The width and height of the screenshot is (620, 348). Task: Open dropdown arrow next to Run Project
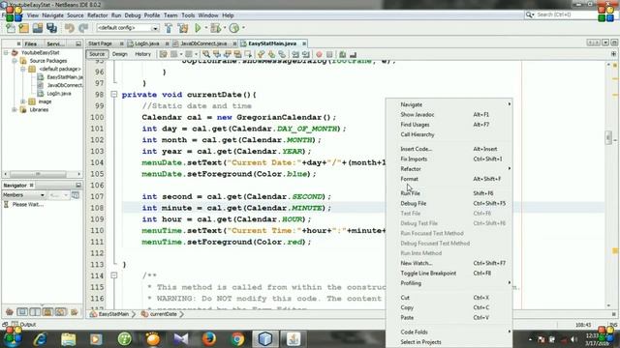coord(205,28)
